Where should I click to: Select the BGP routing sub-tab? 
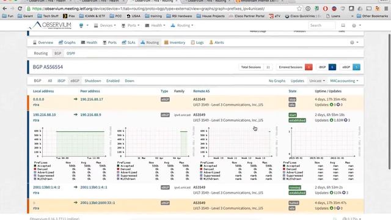click(57, 53)
